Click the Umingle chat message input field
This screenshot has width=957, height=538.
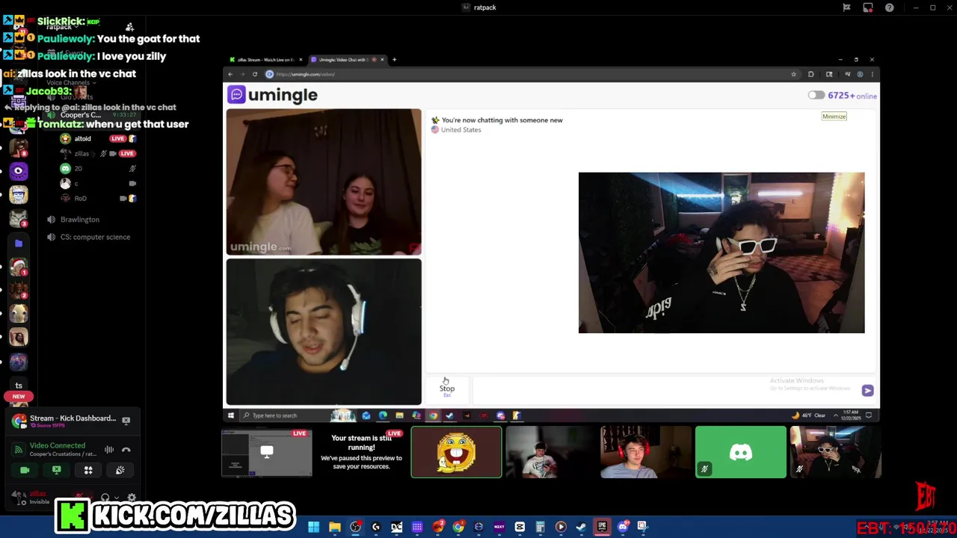tap(665, 389)
